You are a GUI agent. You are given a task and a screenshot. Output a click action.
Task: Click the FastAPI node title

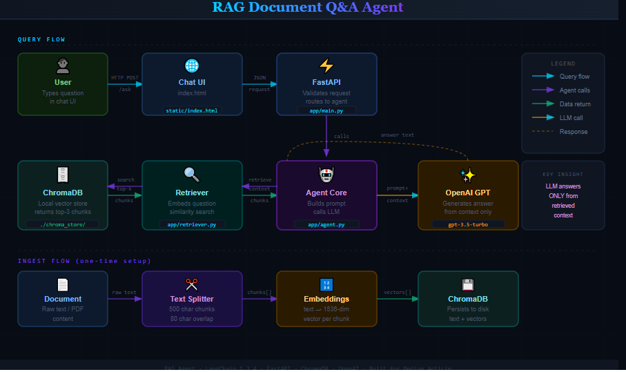click(x=326, y=82)
